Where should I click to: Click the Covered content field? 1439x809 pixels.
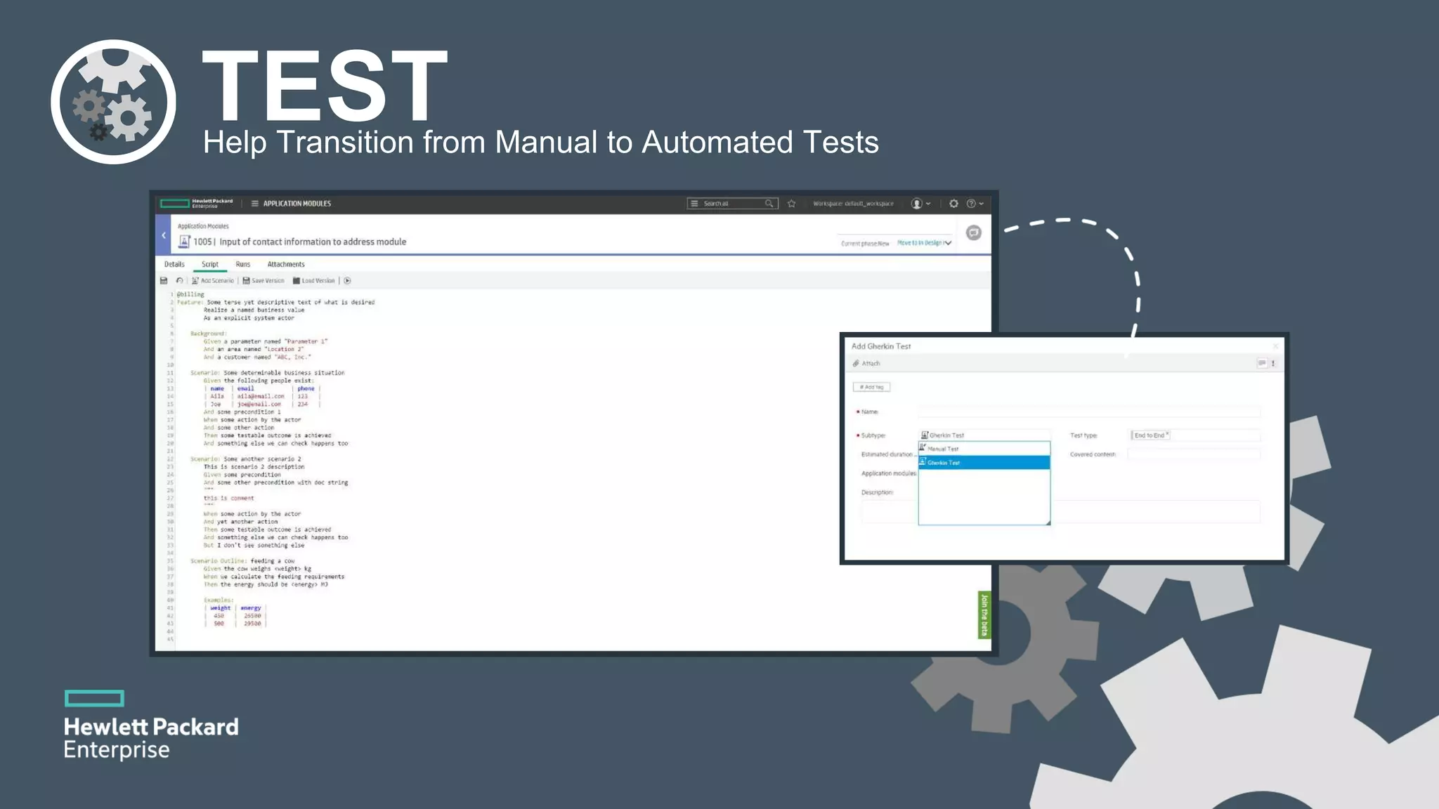point(1194,454)
